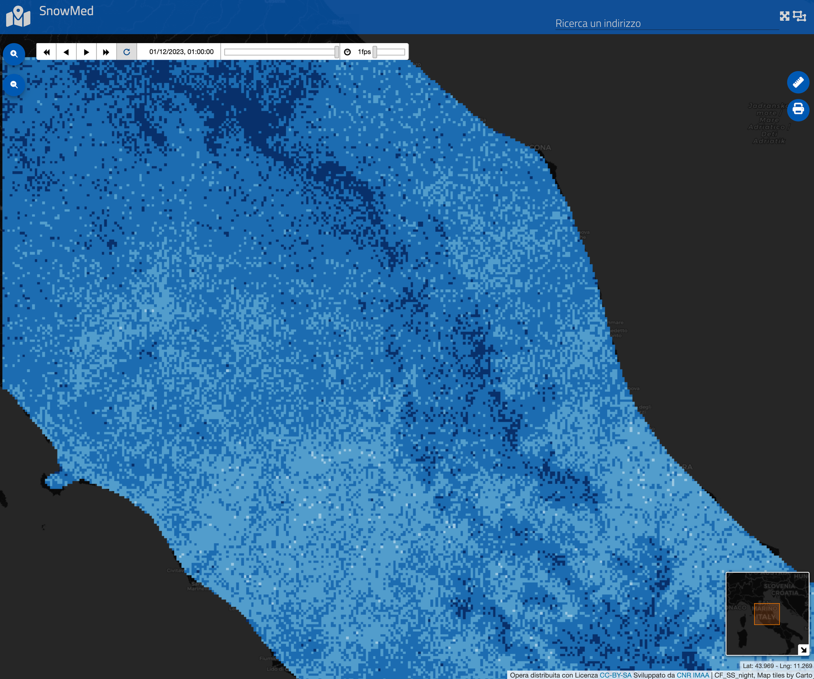Click the fps speed slider handle
The width and height of the screenshot is (814, 679).
pos(375,52)
